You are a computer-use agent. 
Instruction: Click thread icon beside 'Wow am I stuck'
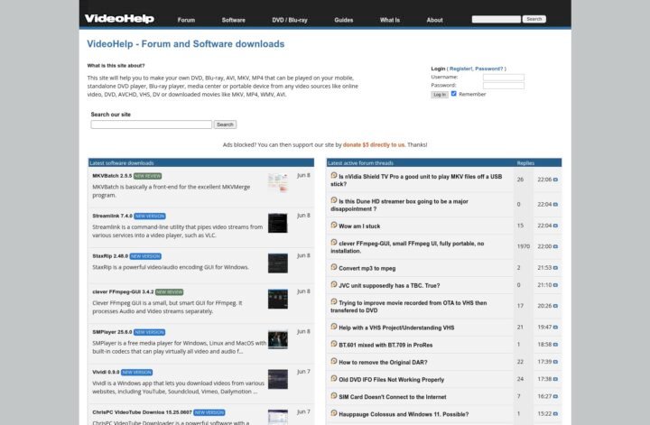coord(334,225)
